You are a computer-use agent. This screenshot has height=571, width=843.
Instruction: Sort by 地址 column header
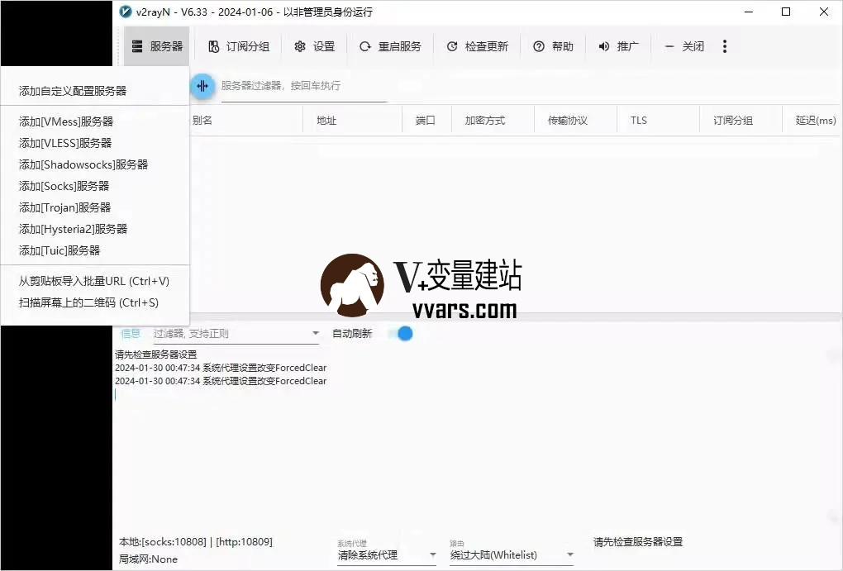pyautogui.click(x=327, y=121)
